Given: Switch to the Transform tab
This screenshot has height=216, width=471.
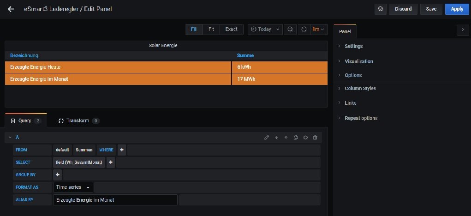Looking at the screenshot, I should pyautogui.click(x=78, y=120).
